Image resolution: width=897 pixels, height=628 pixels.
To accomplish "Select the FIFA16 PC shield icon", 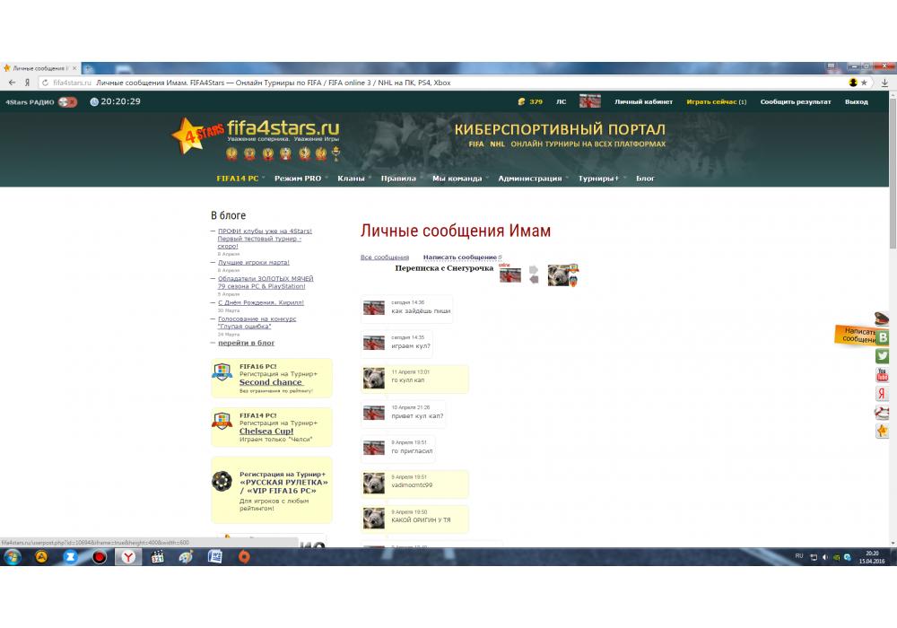I will (x=222, y=372).
